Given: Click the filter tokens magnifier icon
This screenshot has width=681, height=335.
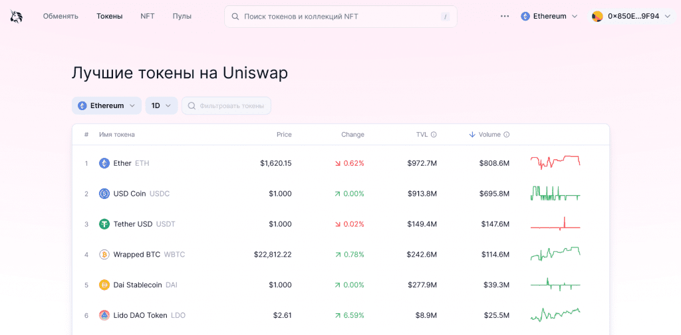Looking at the screenshot, I should coord(192,105).
